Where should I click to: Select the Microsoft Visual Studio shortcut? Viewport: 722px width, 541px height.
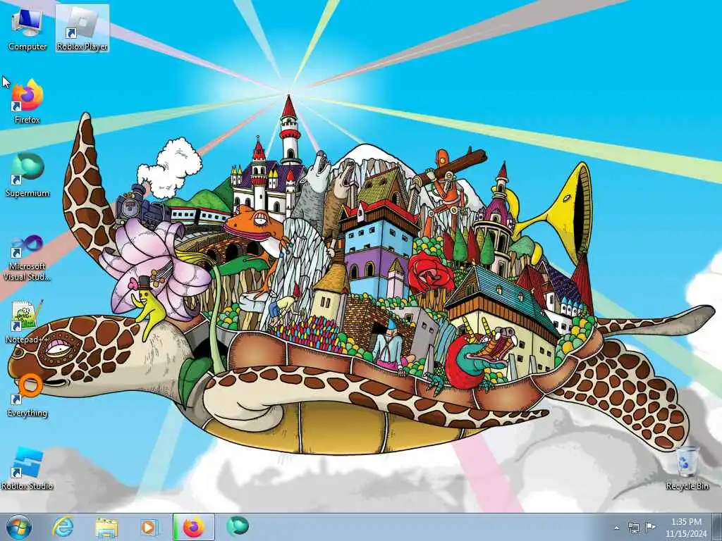(x=27, y=257)
